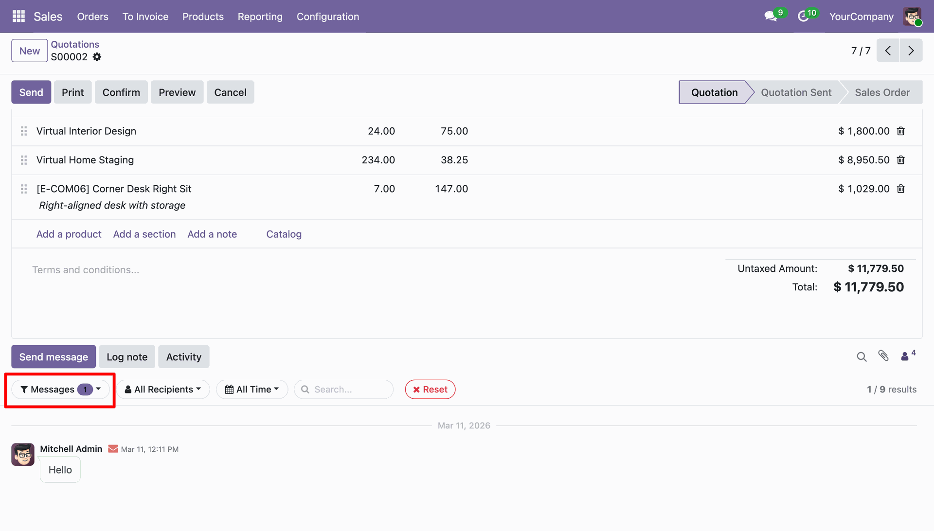Viewport: 934px width, 531px height.
Task: Click the Add a product link
Action: point(69,234)
